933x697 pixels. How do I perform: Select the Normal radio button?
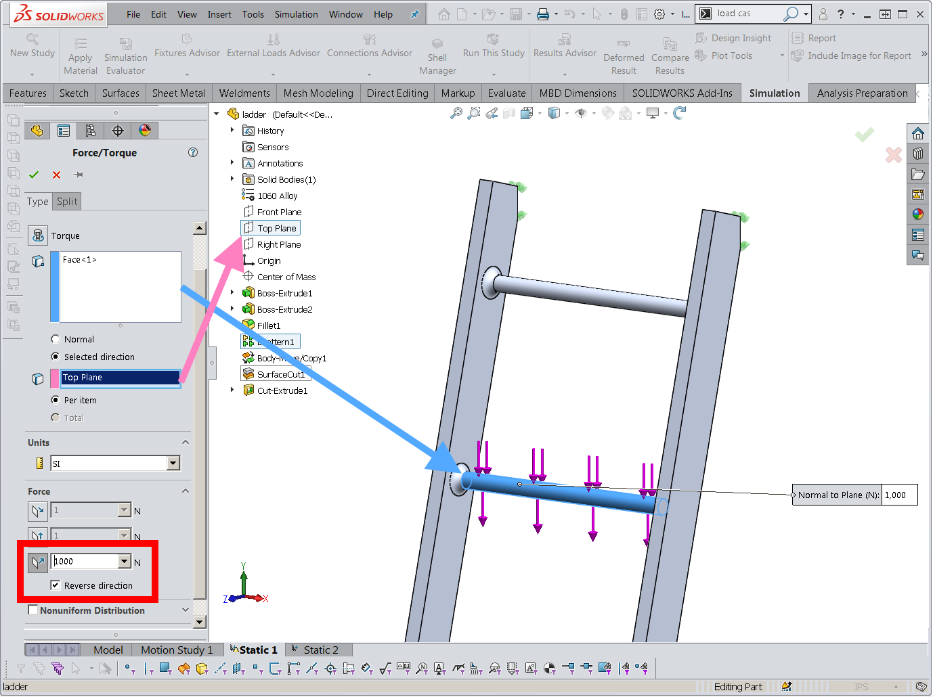[55, 338]
